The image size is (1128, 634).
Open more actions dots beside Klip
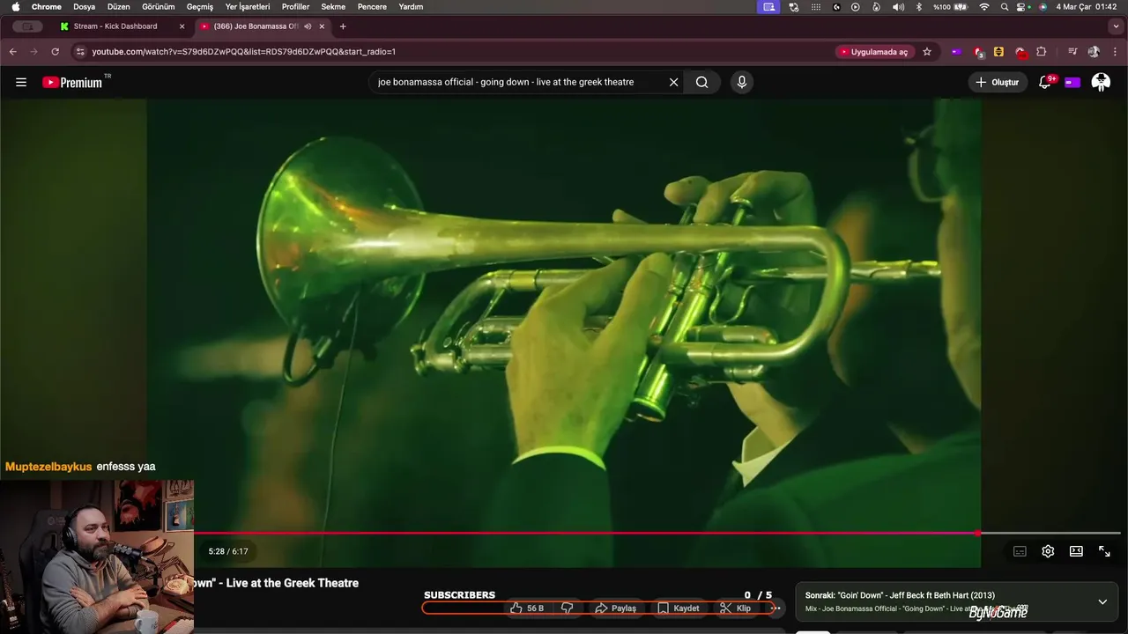click(775, 608)
